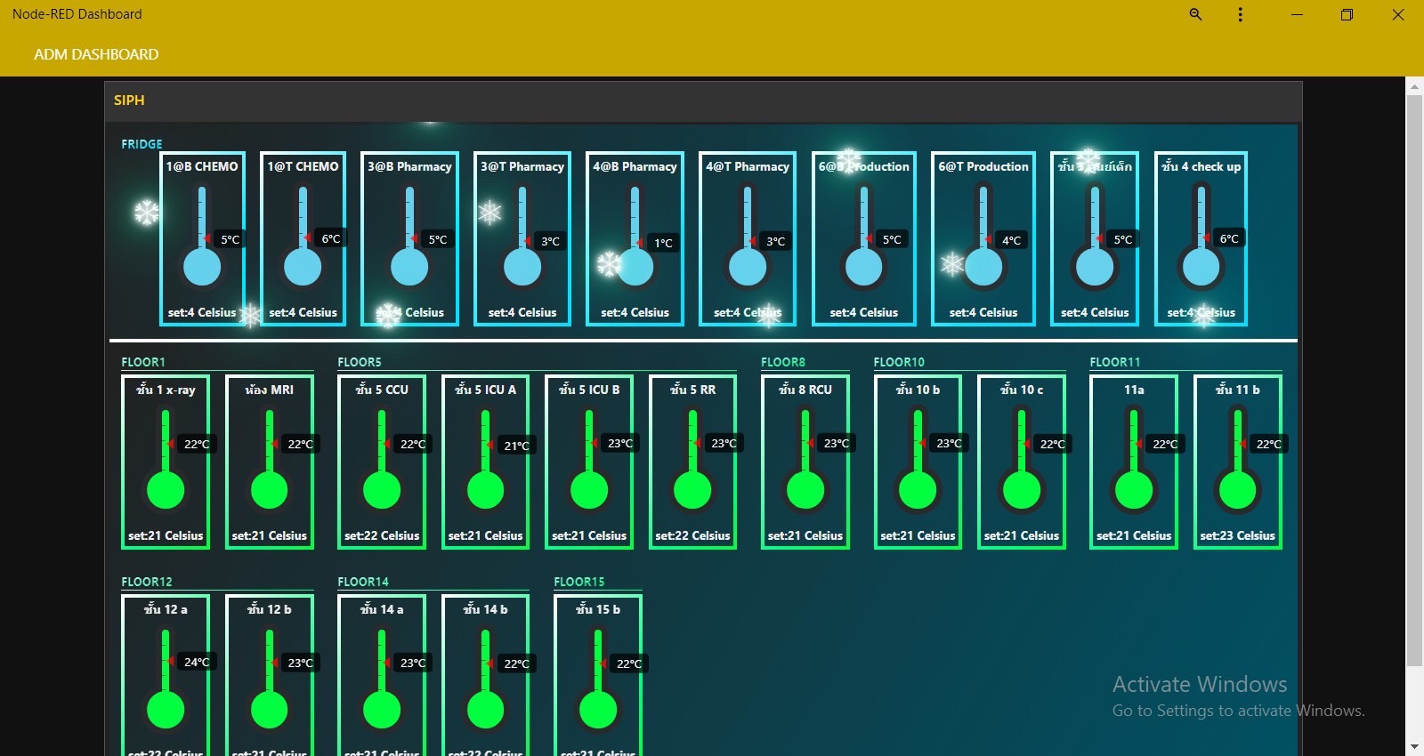Click the FRIDGE group label
The width and height of the screenshot is (1424, 756).
coord(142,144)
